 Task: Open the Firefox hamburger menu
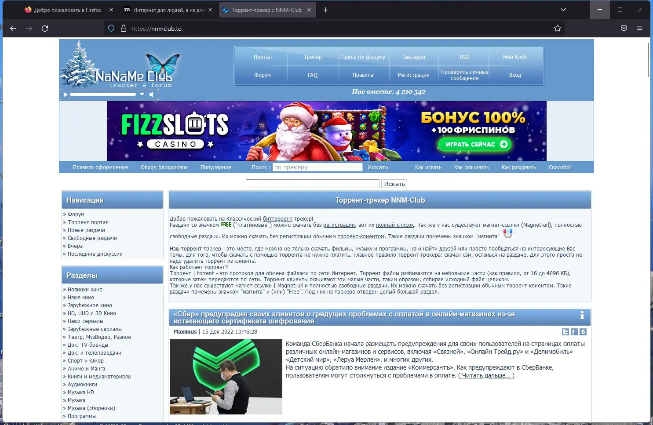[640, 29]
